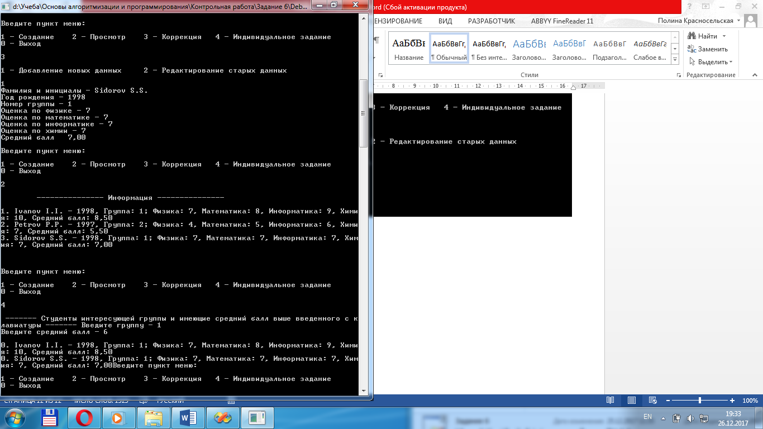Expand the styles gallery More button
This screenshot has width=763, height=429.
[675, 59]
